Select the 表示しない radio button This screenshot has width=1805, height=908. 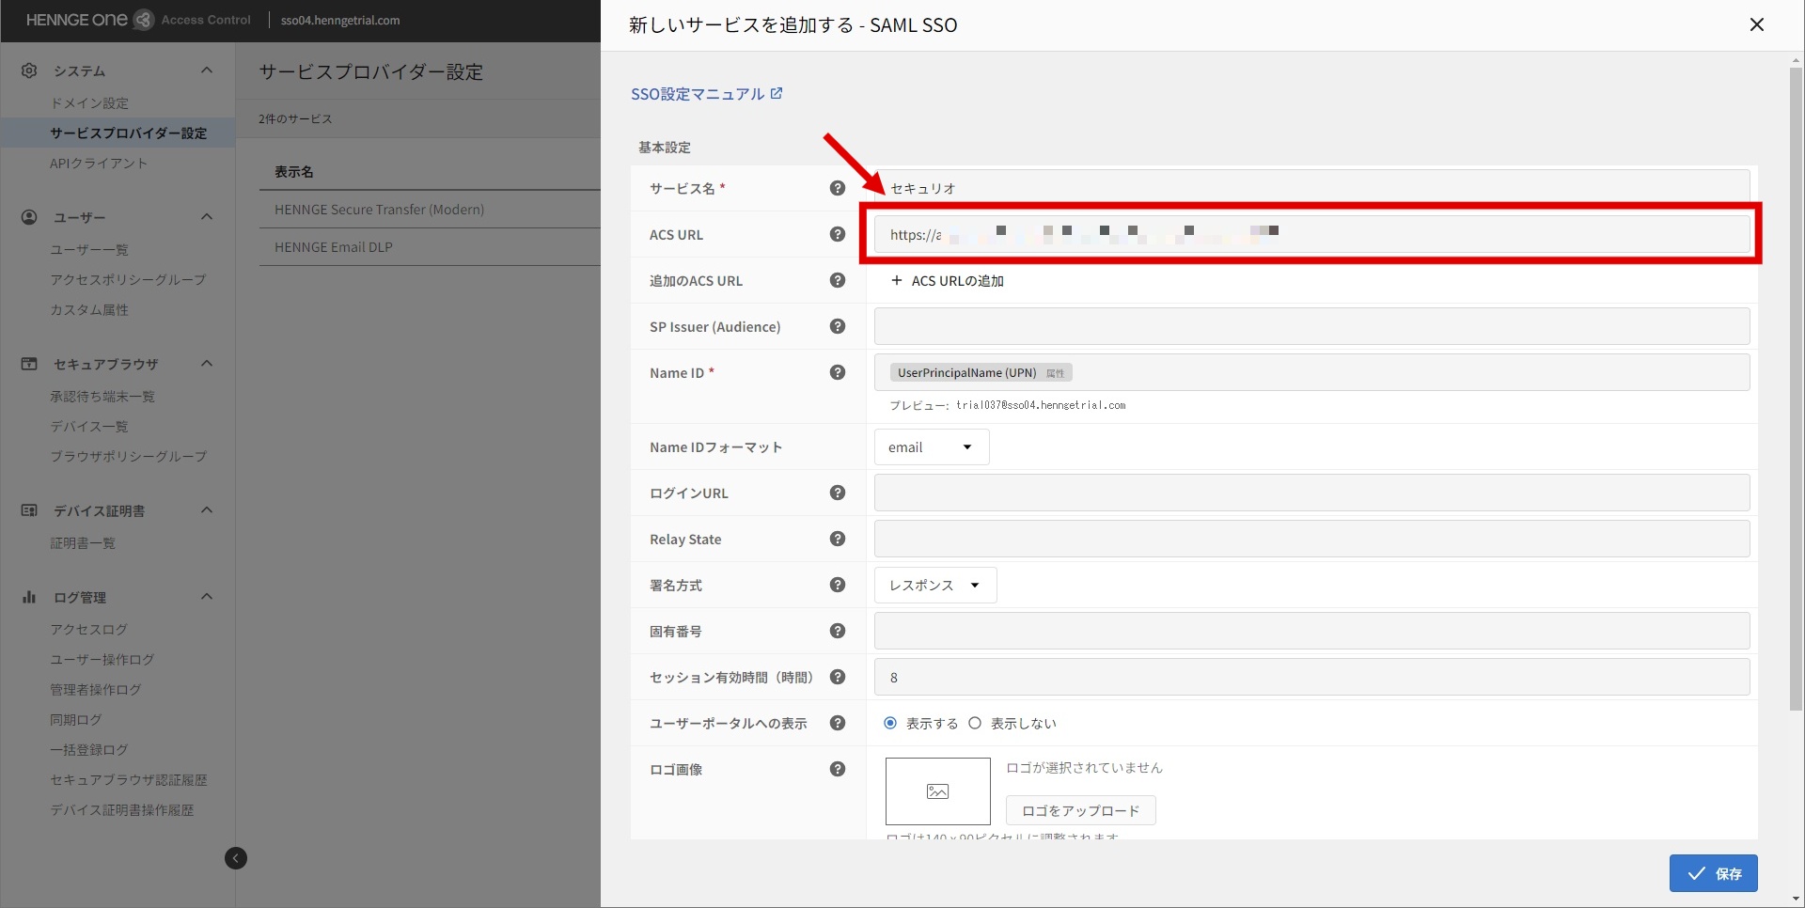click(x=975, y=723)
